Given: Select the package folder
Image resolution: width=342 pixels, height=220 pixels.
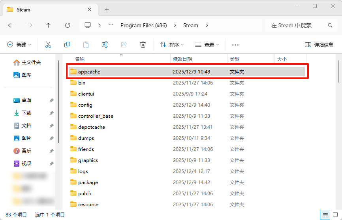Looking at the screenshot, I should [187, 182].
